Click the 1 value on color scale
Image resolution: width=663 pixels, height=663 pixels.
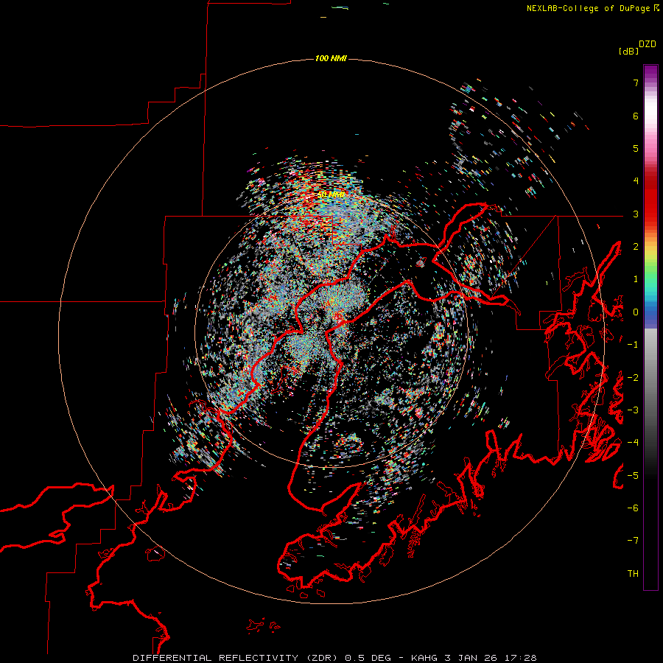[636, 279]
